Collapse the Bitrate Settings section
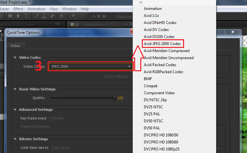247x153 pixels. 15,139
